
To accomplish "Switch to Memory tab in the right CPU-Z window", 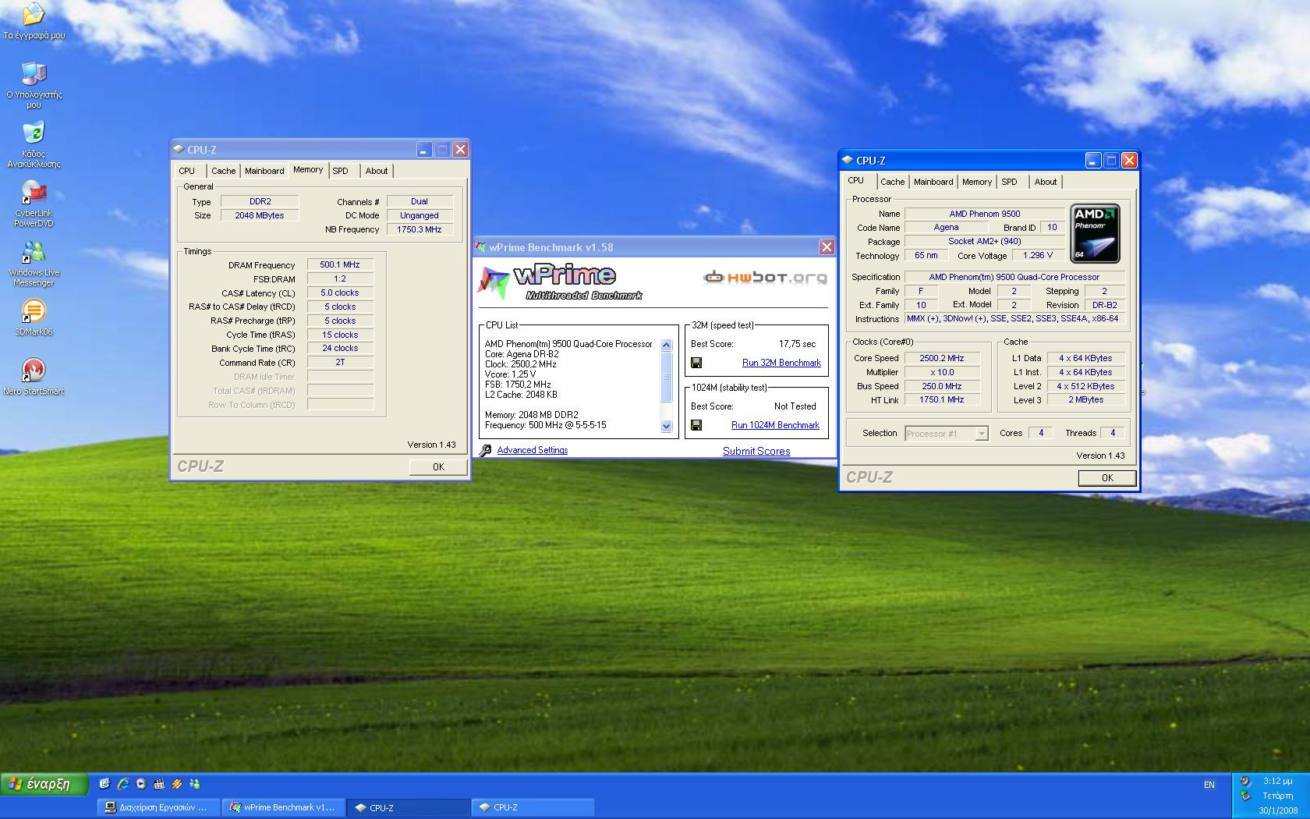I will pyautogui.click(x=977, y=182).
